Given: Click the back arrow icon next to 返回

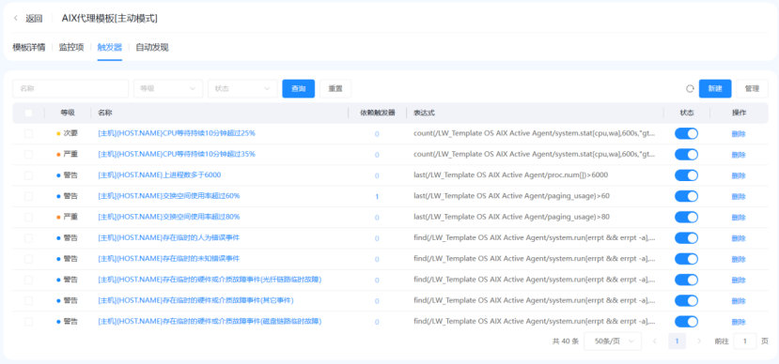Looking at the screenshot, I should click(16, 19).
